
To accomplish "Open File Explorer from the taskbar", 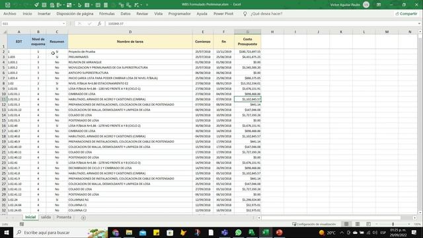I will (129, 232).
